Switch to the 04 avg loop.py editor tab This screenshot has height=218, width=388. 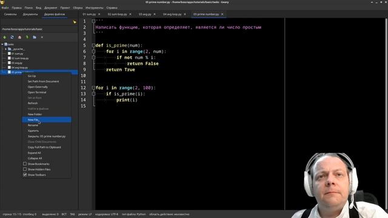pyautogui.click(x=172, y=15)
